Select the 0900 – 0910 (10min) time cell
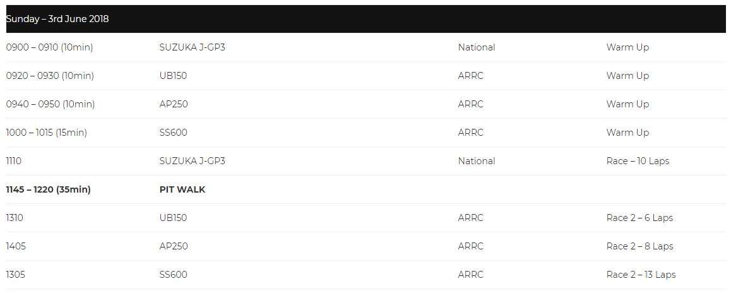Screen dimensions: 731x293 (x=49, y=47)
